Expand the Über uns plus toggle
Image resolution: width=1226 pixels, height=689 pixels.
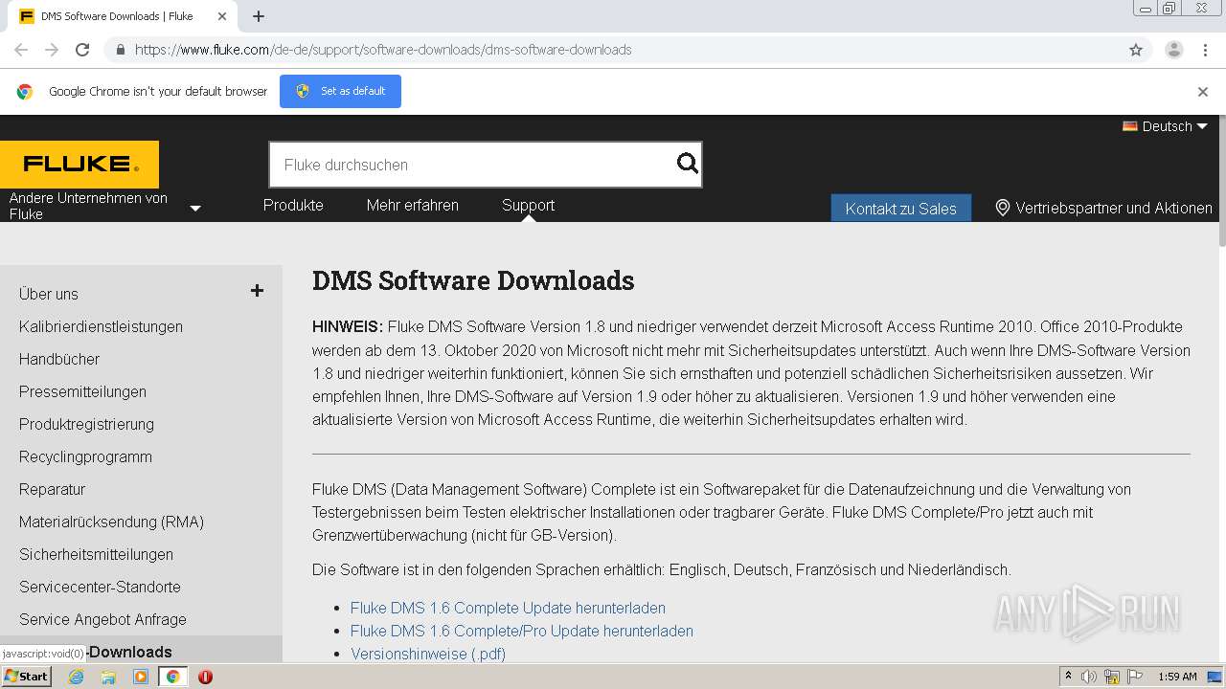(257, 291)
